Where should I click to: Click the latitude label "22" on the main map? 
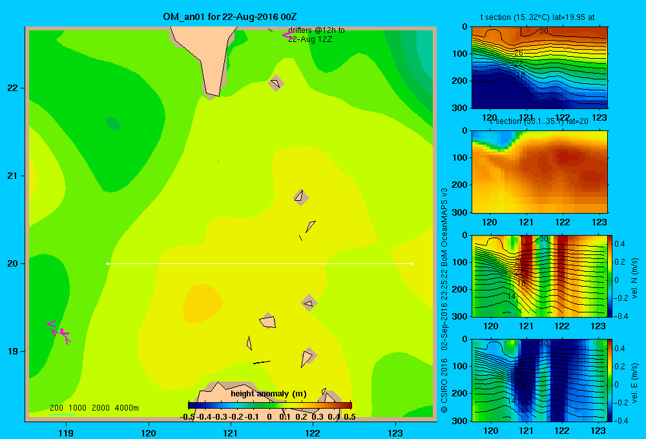tap(13, 88)
